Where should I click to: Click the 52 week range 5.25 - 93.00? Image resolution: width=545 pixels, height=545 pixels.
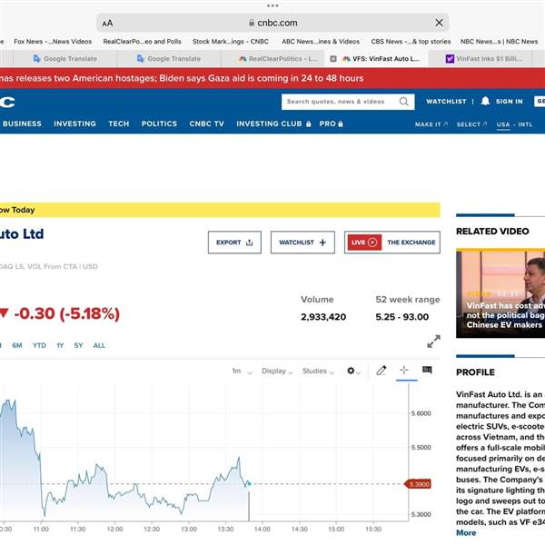point(402,317)
